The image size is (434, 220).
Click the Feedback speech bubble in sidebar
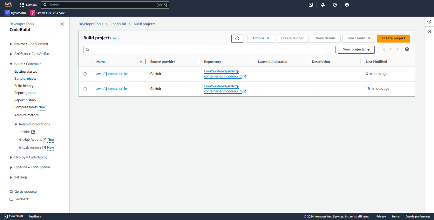click(x=11, y=199)
